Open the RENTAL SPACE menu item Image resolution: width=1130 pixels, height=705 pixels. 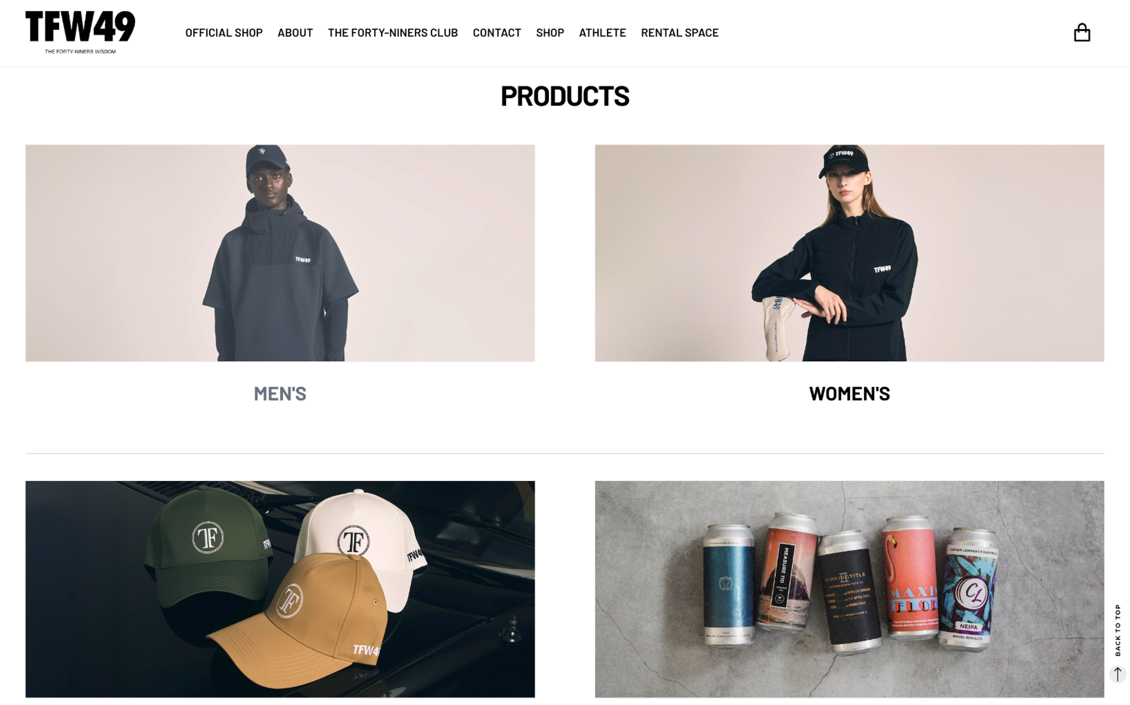tap(679, 33)
